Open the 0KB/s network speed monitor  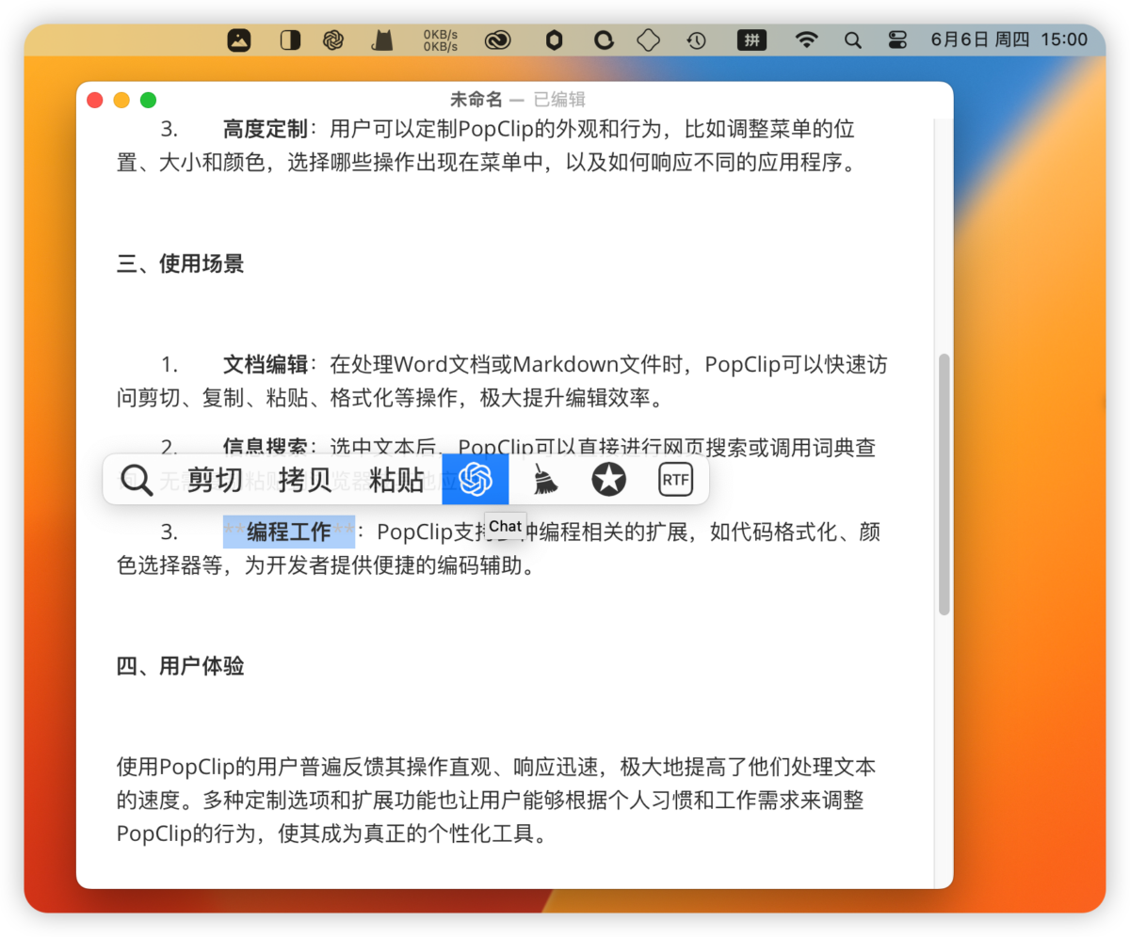[x=441, y=40]
